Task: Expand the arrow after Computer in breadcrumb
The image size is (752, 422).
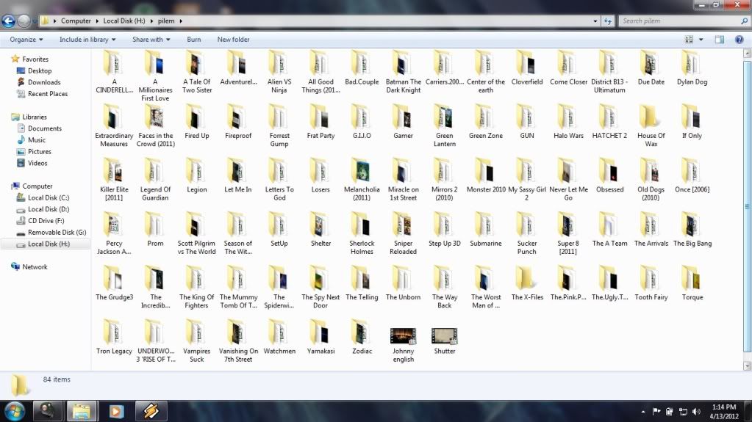Action: (97, 21)
